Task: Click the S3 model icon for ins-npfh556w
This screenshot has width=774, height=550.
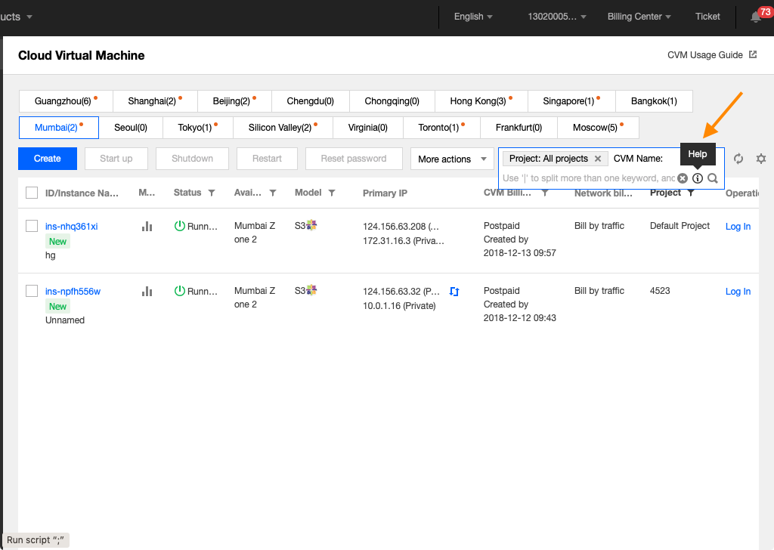Action: click(311, 291)
